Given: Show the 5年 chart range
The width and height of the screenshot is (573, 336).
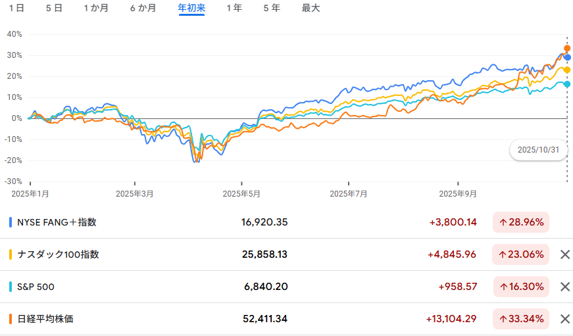Looking at the screenshot, I should point(271,9).
